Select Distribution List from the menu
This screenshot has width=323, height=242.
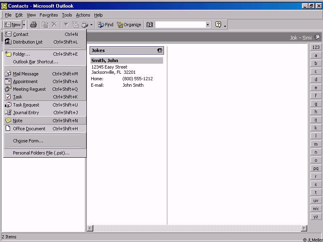click(27, 42)
